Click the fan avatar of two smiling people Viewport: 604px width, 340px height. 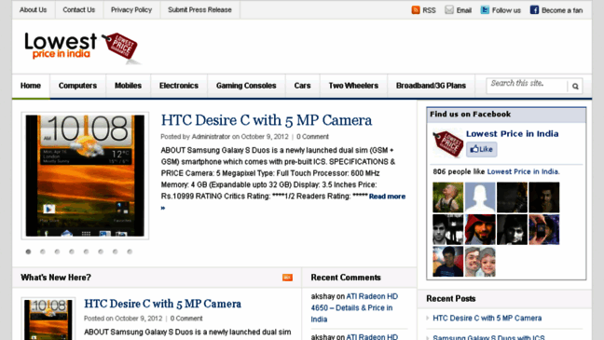tap(480, 262)
